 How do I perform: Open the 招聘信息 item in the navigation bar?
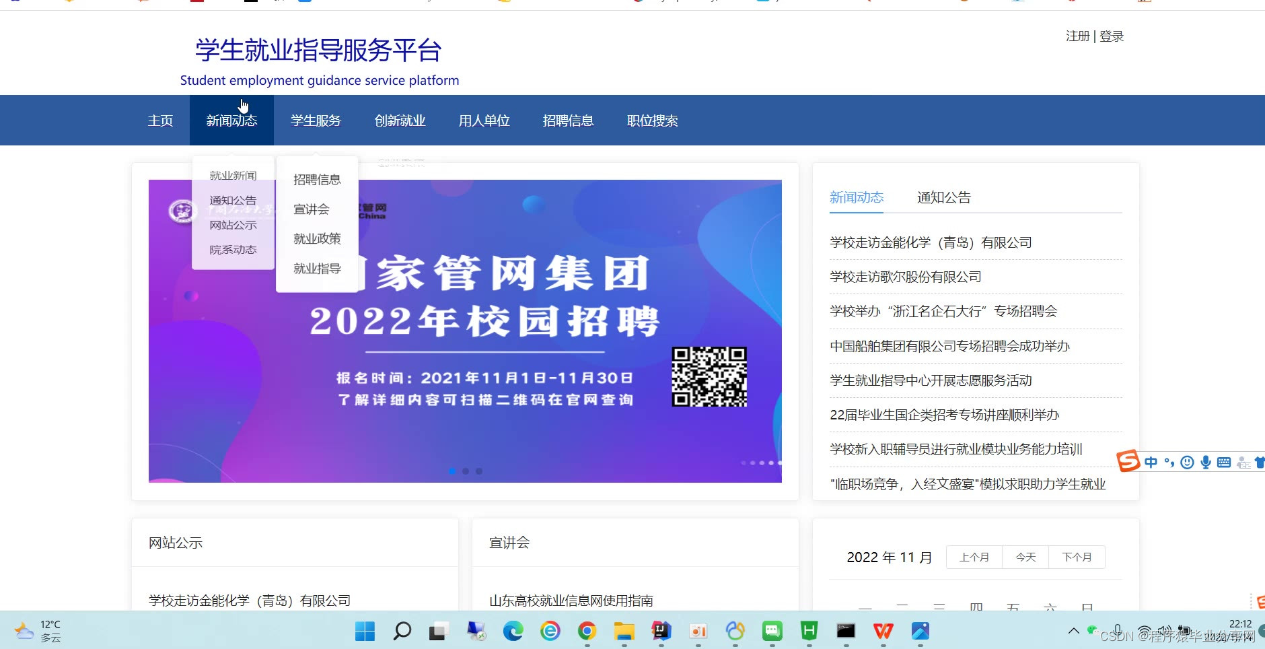click(568, 121)
